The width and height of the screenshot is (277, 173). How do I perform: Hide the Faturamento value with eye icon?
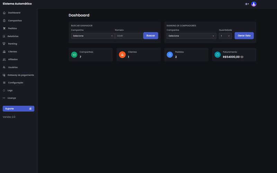[242, 57]
